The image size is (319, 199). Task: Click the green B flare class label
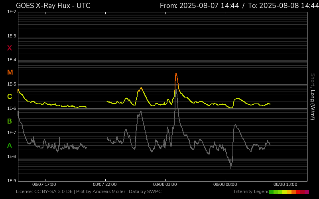click(x=10, y=121)
